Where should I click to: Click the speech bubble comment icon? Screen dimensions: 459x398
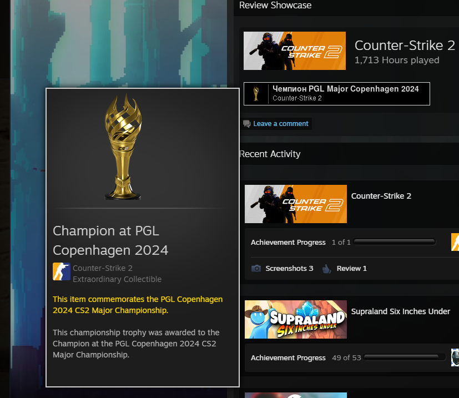247,124
